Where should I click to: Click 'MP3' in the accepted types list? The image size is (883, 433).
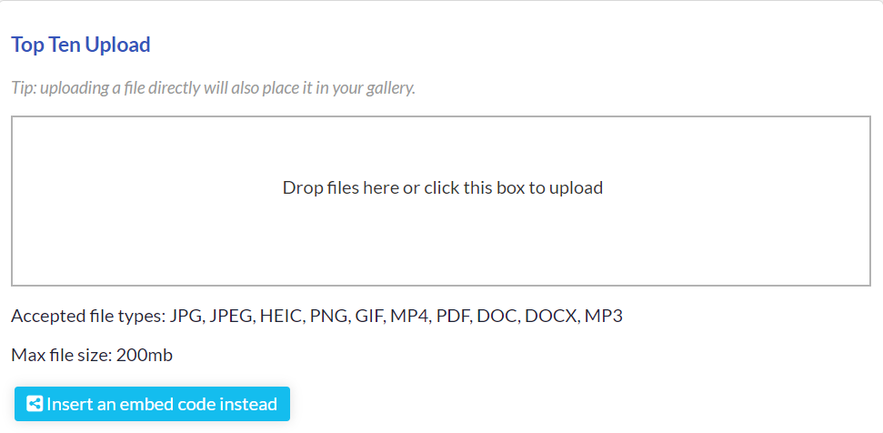pos(603,317)
